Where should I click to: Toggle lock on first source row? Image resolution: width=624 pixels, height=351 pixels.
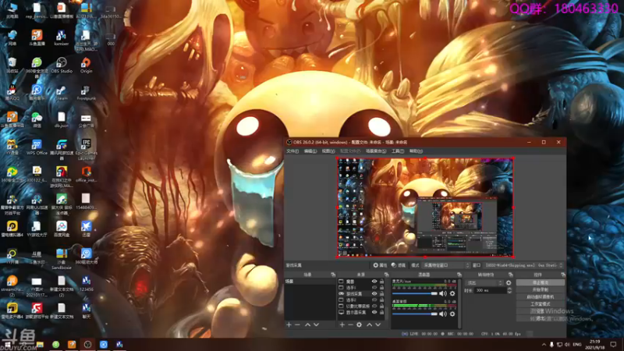click(381, 282)
